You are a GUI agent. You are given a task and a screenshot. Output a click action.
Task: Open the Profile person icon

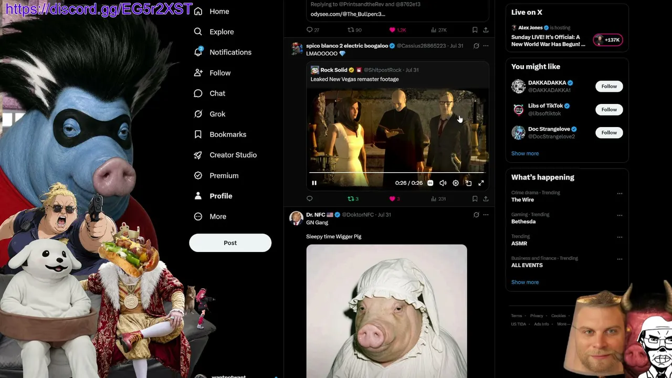(198, 196)
